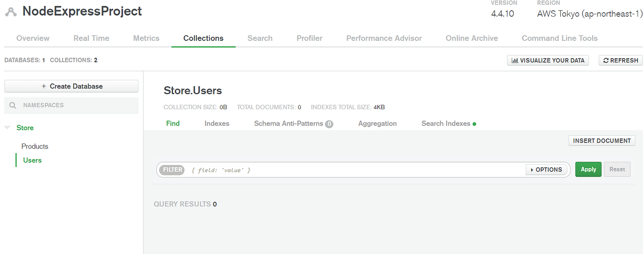Open the Indexes sub-tab
Viewport: 644px width, 254px height.
[x=217, y=123]
